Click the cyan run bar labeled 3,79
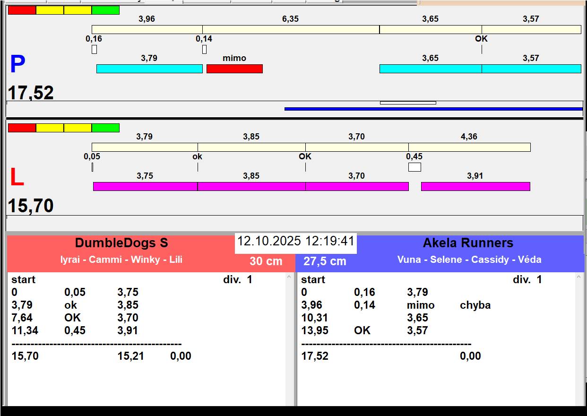 pos(149,69)
